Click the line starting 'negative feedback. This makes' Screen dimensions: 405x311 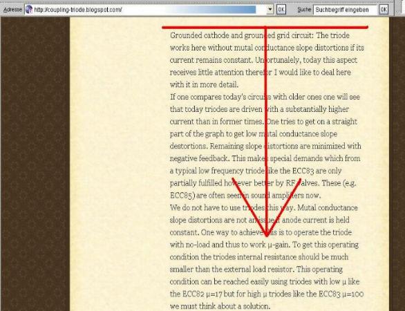pos(265,158)
